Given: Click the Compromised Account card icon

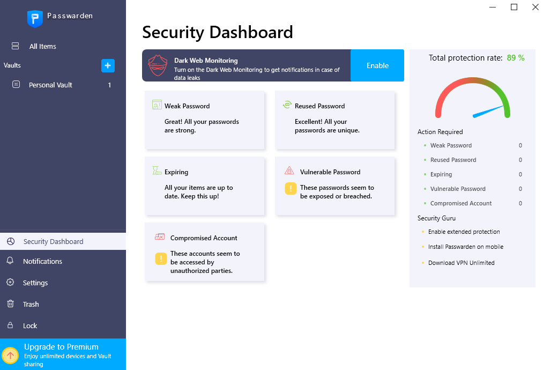Looking at the screenshot, I should (x=160, y=236).
